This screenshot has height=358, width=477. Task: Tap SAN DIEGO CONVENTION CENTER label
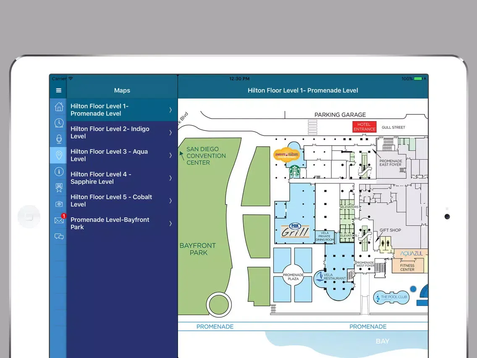pos(206,156)
